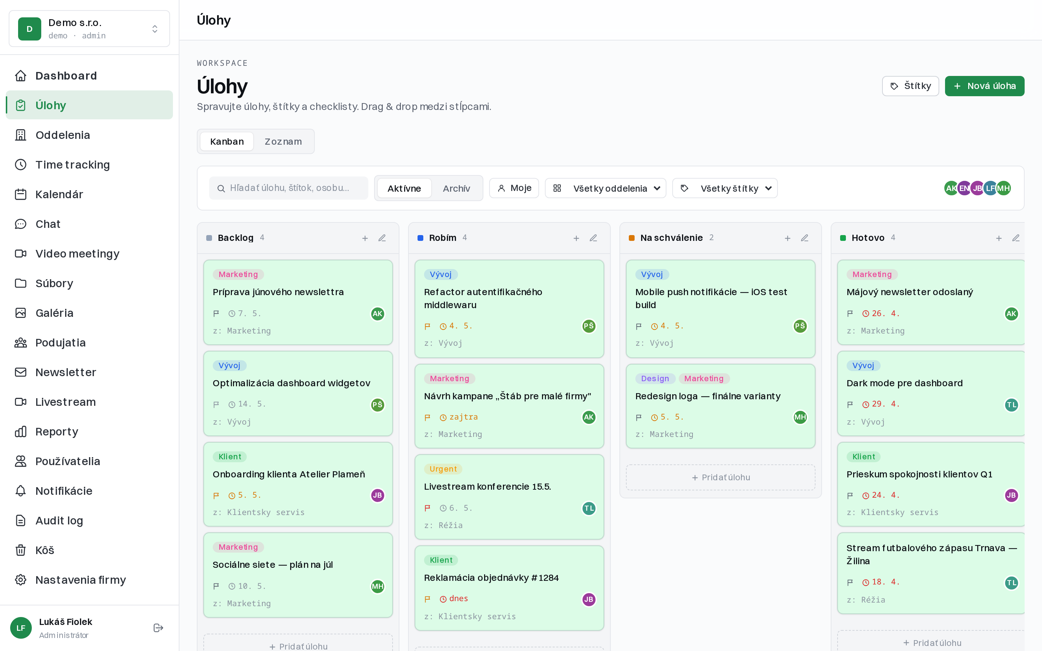The height and width of the screenshot is (651, 1042).
Task: Open the Všetky štítky dropdown
Action: pos(725,188)
